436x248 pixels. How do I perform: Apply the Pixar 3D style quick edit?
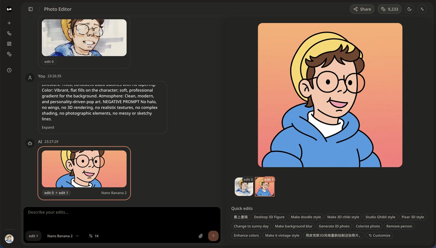pos(413,217)
